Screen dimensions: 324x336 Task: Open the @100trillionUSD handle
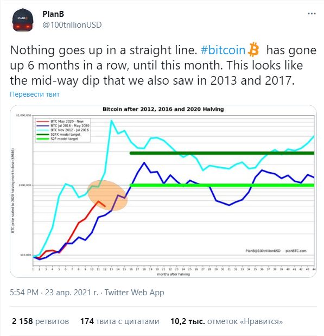pos(72,25)
